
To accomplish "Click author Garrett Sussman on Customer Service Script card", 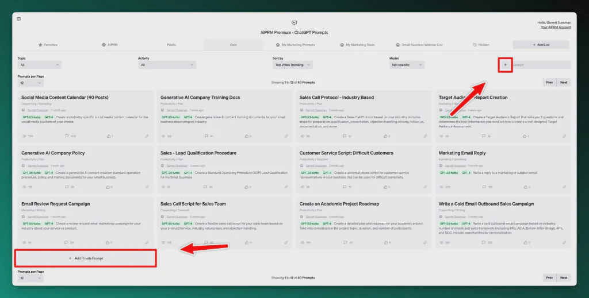I will click(316, 166).
